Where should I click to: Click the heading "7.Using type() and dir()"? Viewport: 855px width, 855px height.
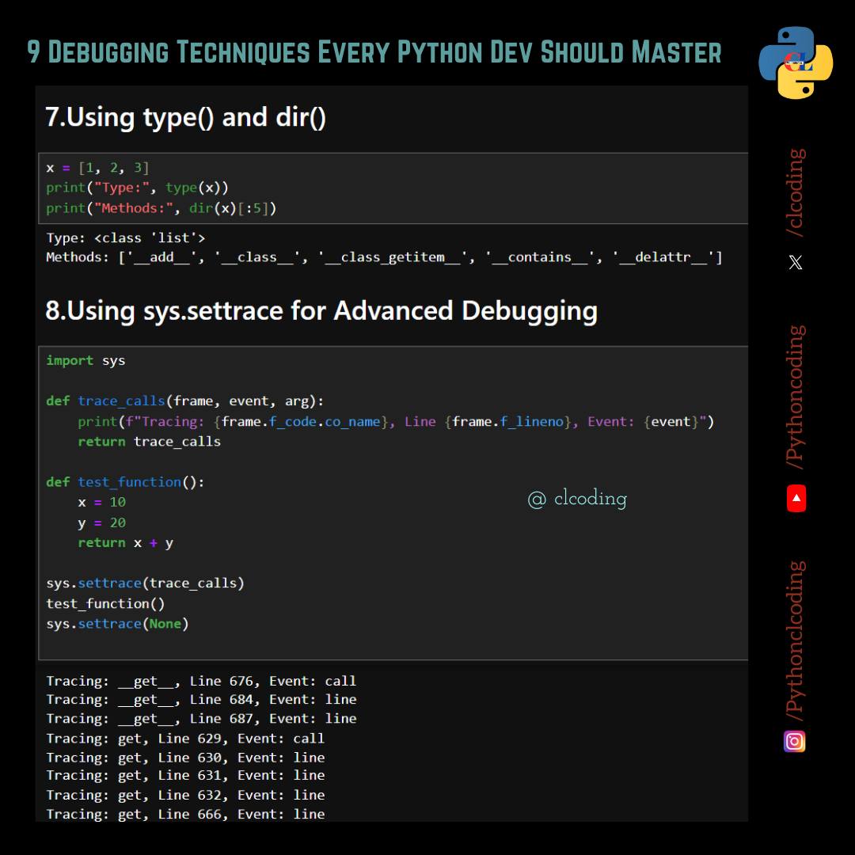coord(185,118)
